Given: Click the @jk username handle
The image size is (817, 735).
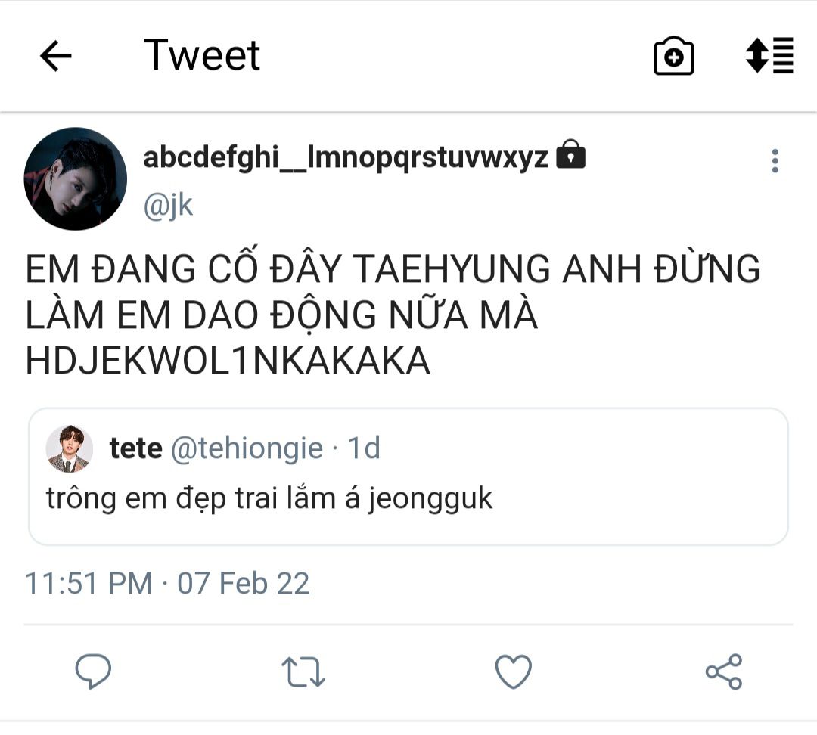Looking at the screenshot, I should pyautogui.click(x=168, y=206).
